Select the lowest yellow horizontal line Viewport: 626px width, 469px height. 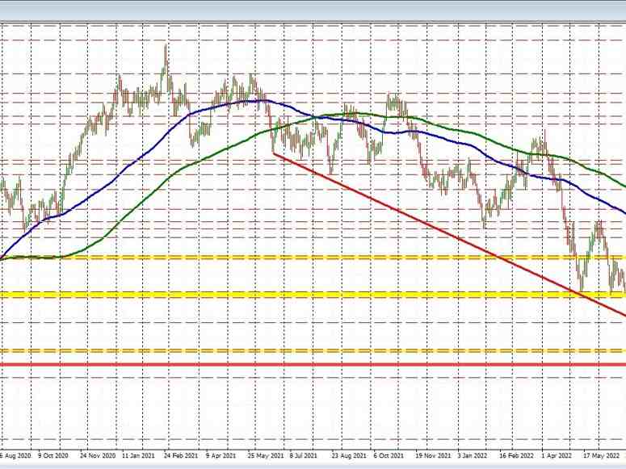coord(313,351)
